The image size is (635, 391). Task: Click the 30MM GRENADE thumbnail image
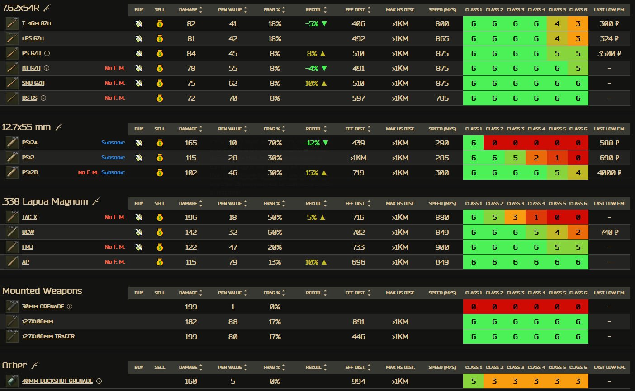12,307
